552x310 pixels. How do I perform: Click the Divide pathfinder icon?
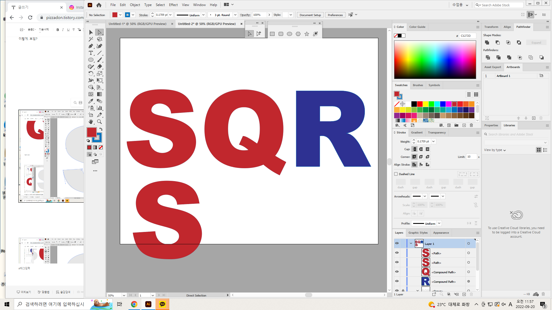coord(488,57)
